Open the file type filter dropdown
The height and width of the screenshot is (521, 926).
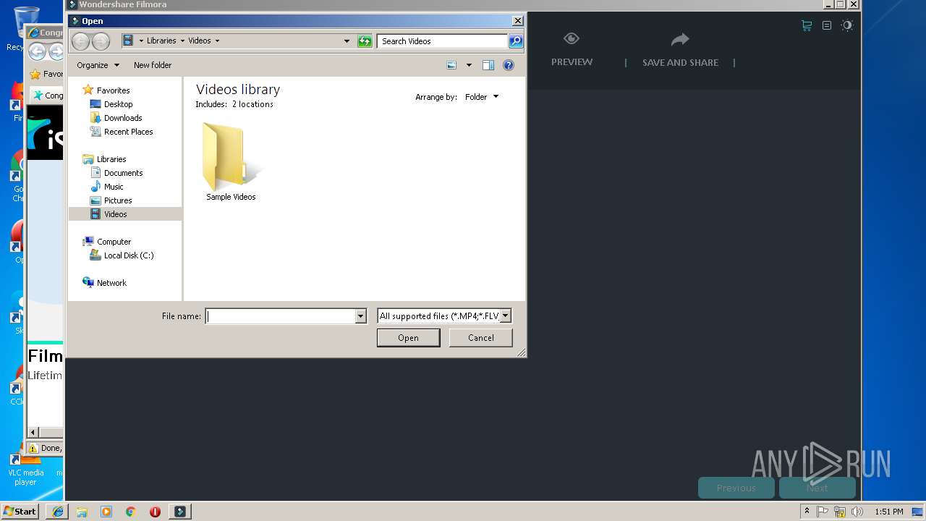(x=506, y=315)
